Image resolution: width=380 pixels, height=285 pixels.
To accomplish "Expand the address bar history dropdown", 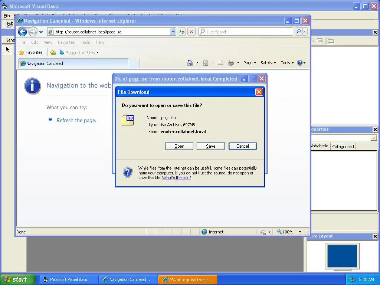I will pyautogui.click(x=173, y=32).
